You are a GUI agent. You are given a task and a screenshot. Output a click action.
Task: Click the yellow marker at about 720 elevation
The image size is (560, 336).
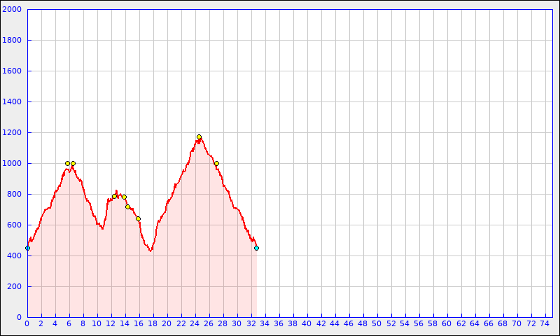pyautogui.click(x=127, y=206)
